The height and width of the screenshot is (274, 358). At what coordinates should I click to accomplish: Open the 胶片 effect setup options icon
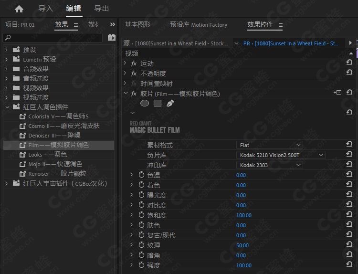(x=337, y=92)
